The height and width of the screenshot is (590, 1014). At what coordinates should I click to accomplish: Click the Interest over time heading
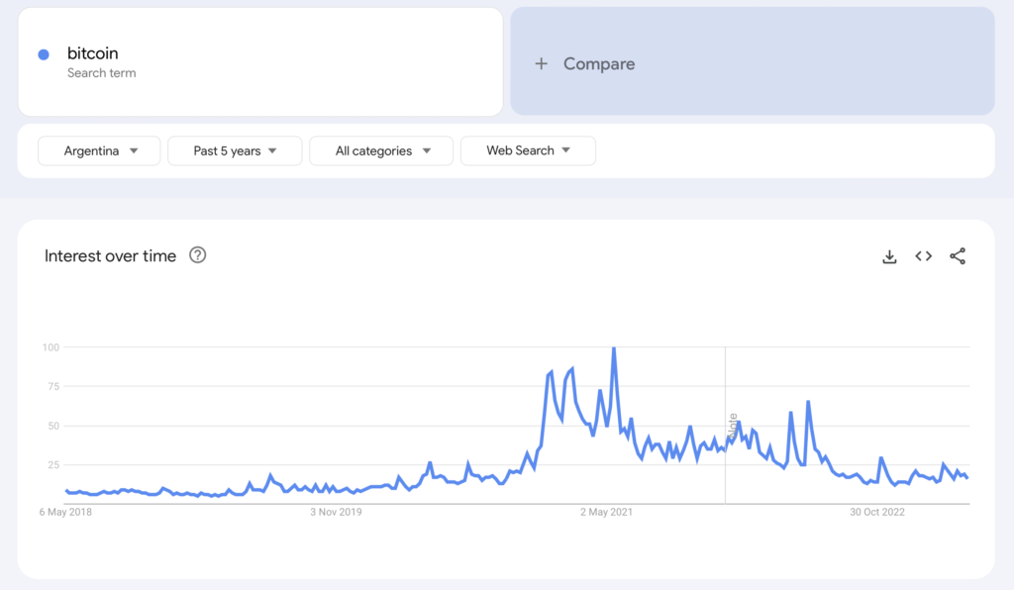[110, 255]
